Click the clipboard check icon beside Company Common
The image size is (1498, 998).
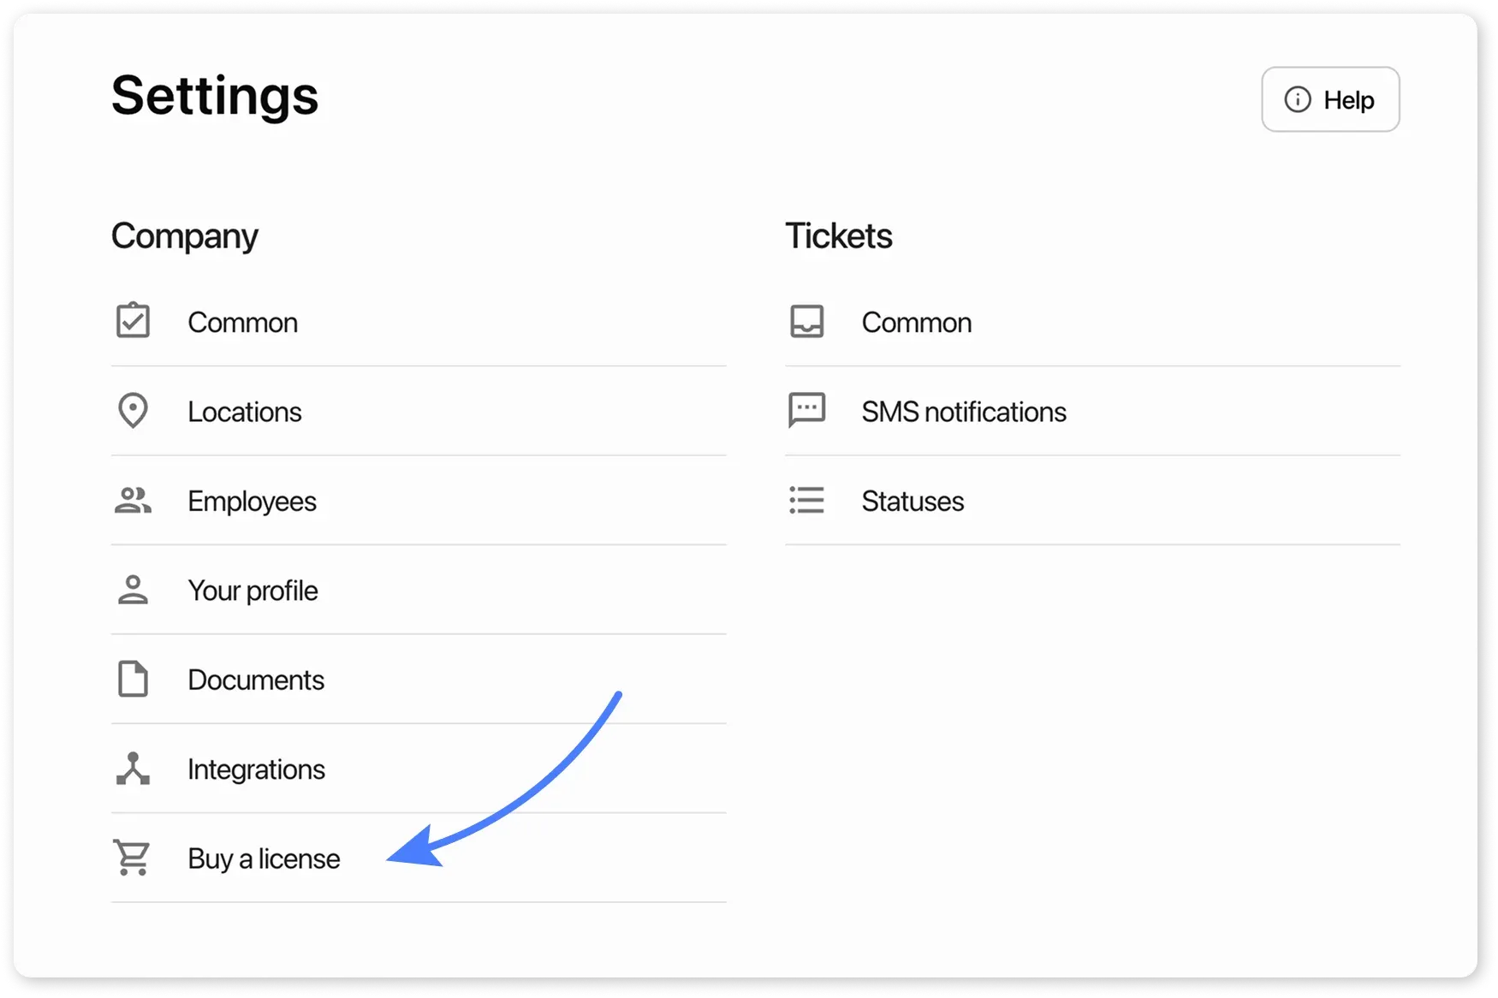(133, 322)
